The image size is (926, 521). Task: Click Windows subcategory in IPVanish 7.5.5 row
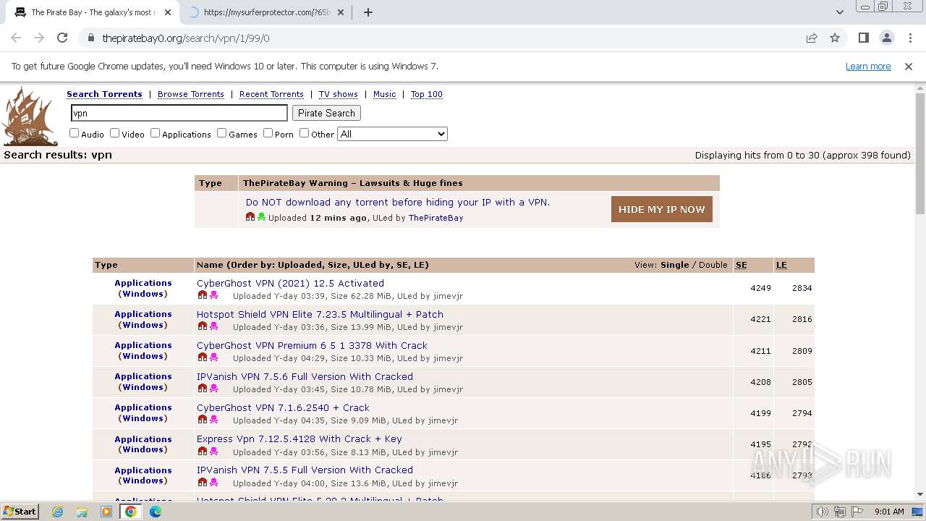coord(143,480)
